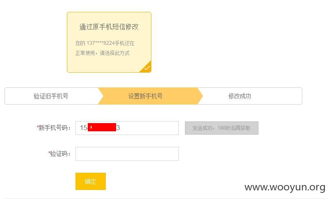
Task: Focus the 新手机号码 input field
Action: [127, 128]
